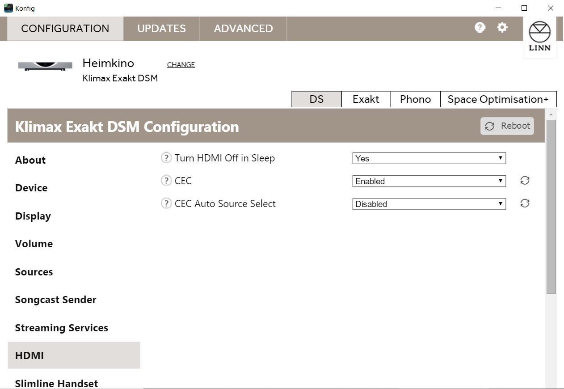Select the DS sub-tab
Viewport: 564px width, 389px height.
pos(316,99)
